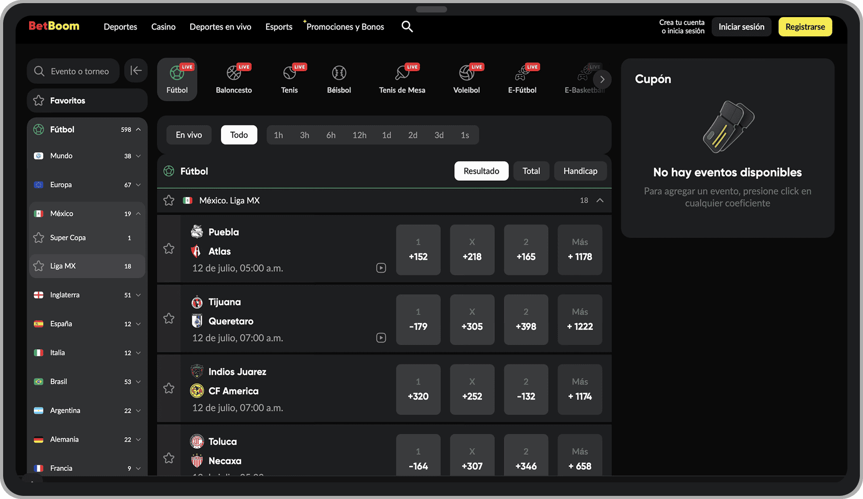Collapse México in the sidebar
Viewport: 863px width, 499px height.
138,214
